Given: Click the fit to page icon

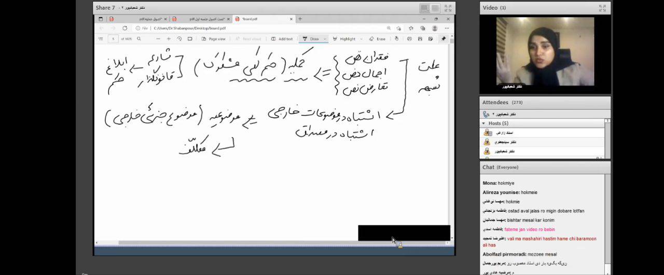Looking at the screenshot, I should (x=190, y=39).
